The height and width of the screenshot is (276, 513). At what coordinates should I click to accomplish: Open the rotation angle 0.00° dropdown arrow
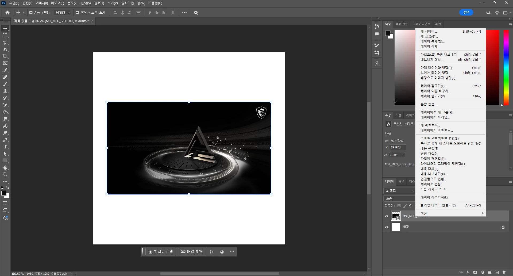click(403, 155)
